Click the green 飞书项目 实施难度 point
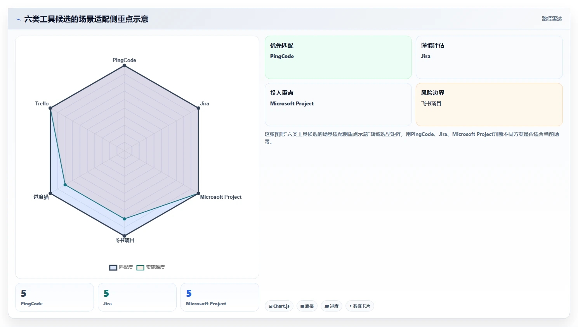The height and width of the screenshot is (327, 578). (124, 219)
